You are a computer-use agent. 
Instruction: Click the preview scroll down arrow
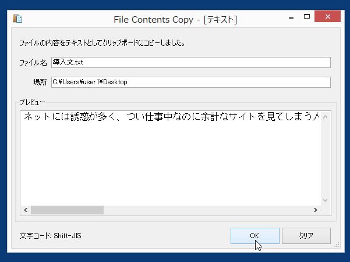pyautogui.click(x=325, y=200)
